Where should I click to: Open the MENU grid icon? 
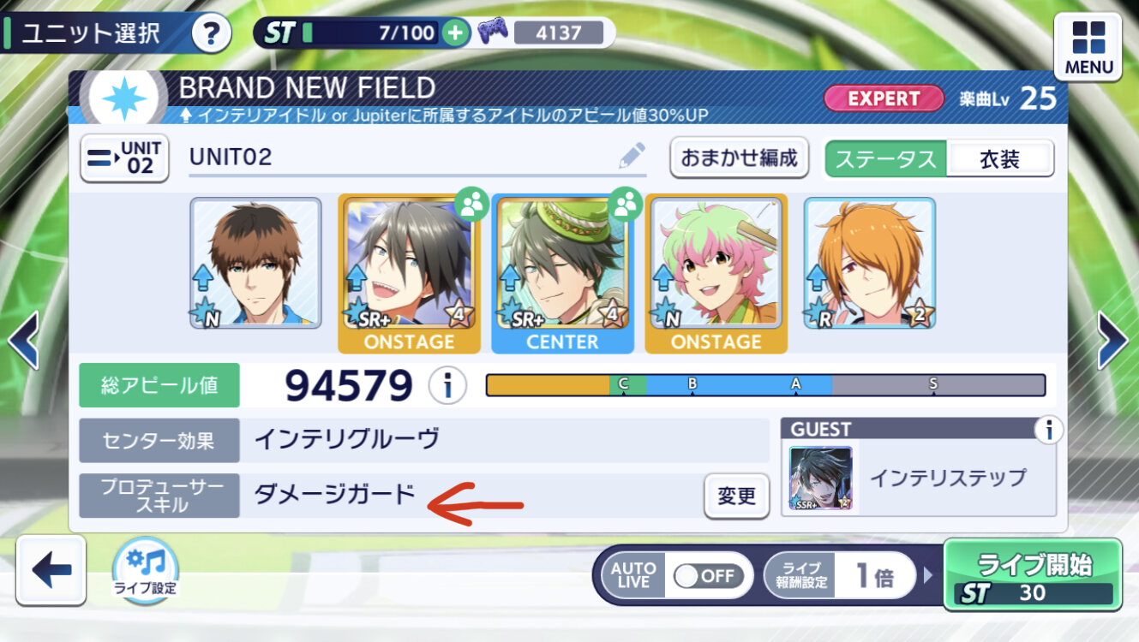point(1088,47)
